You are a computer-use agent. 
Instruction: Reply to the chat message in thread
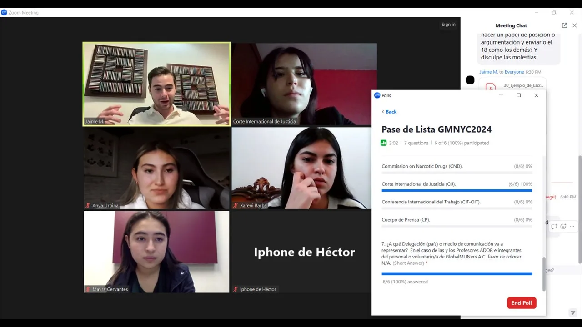[x=554, y=226]
